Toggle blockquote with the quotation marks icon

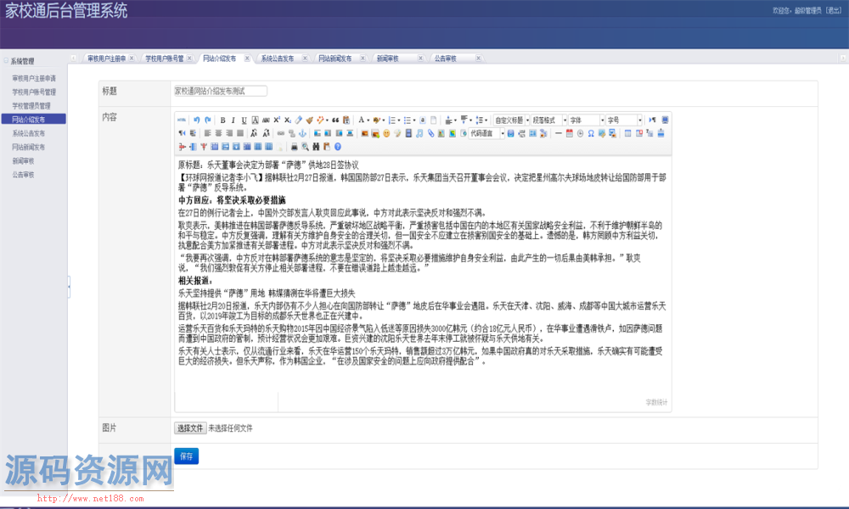click(335, 120)
